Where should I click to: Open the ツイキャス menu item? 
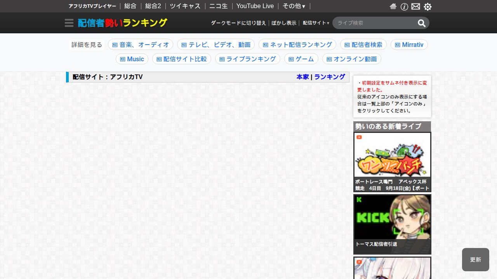click(185, 6)
